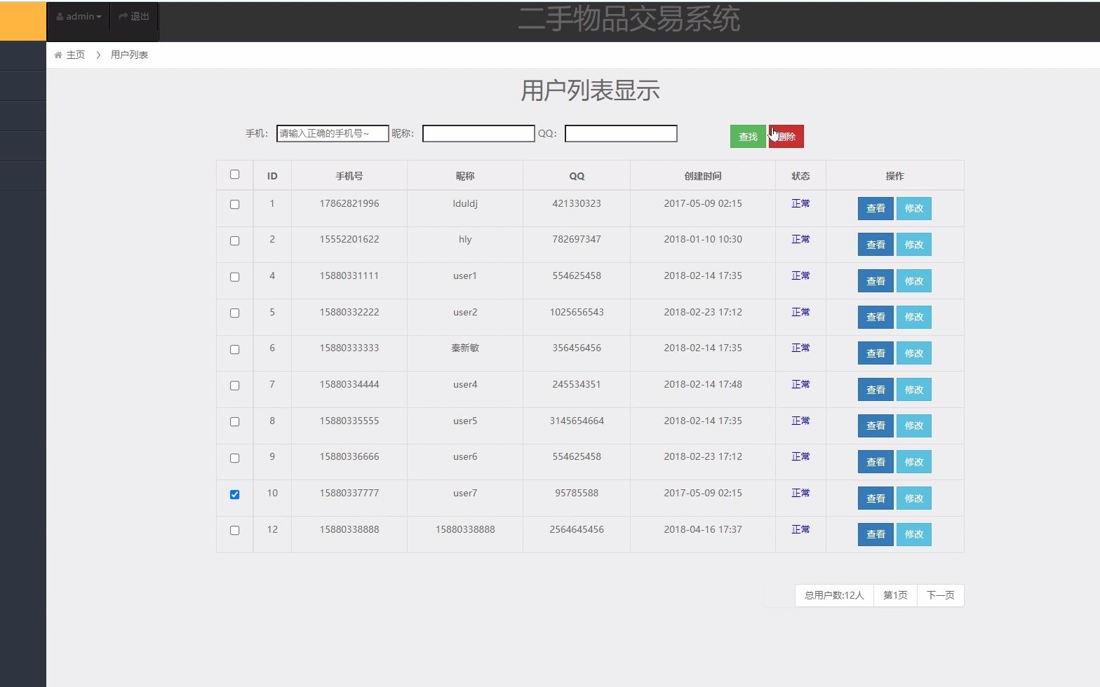1100x687 pixels.
Task: Click the 创建时间 column header
Action: (703, 176)
